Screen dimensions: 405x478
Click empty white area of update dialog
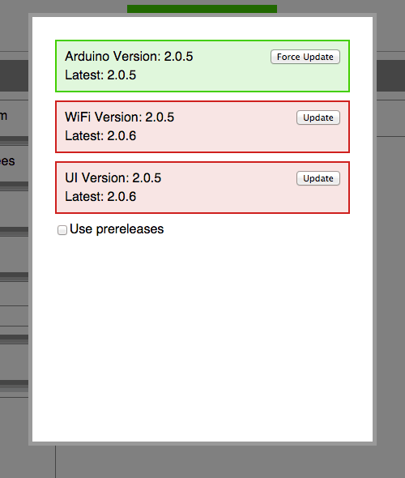click(202, 335)
